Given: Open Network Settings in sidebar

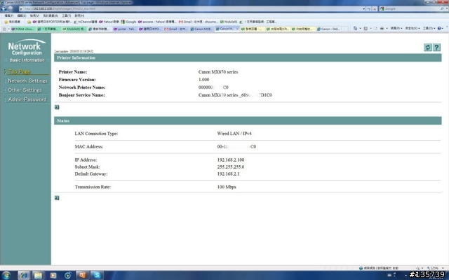Looking at the screenshot, I should [27, 81].
